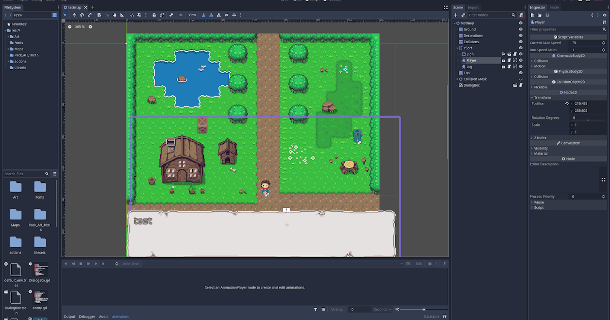Choose the Scale Mode tool
This screenshot has height=320, width=610.
pyautogui.click(x=89, y=15)
